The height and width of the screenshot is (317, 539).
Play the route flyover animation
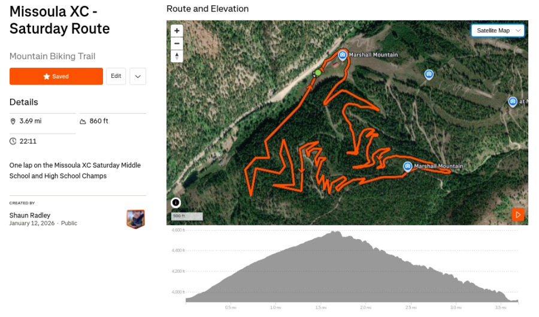(518, 215)
